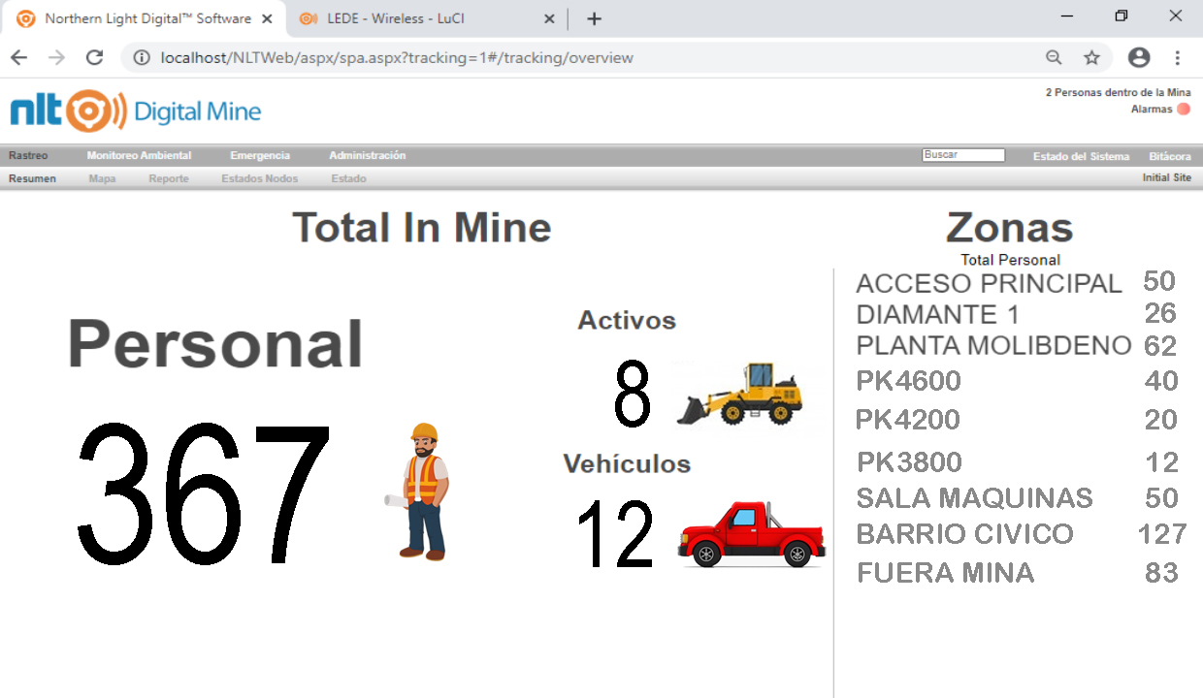Go back using browser back arrow
Screen dimensions: 1203x698
(x=19, y=58)
